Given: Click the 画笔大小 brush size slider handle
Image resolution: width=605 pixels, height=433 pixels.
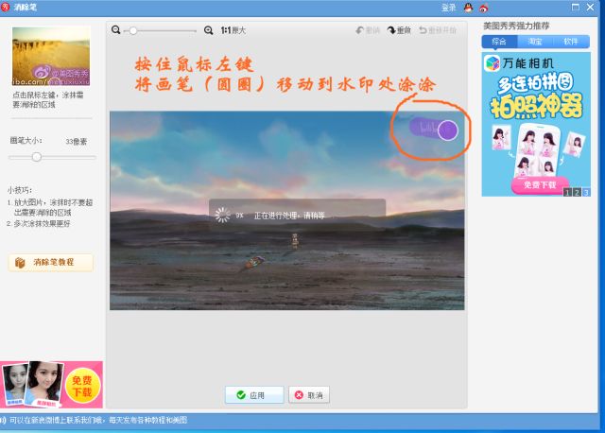Looking at the screenshot, I should coord(37,157).
